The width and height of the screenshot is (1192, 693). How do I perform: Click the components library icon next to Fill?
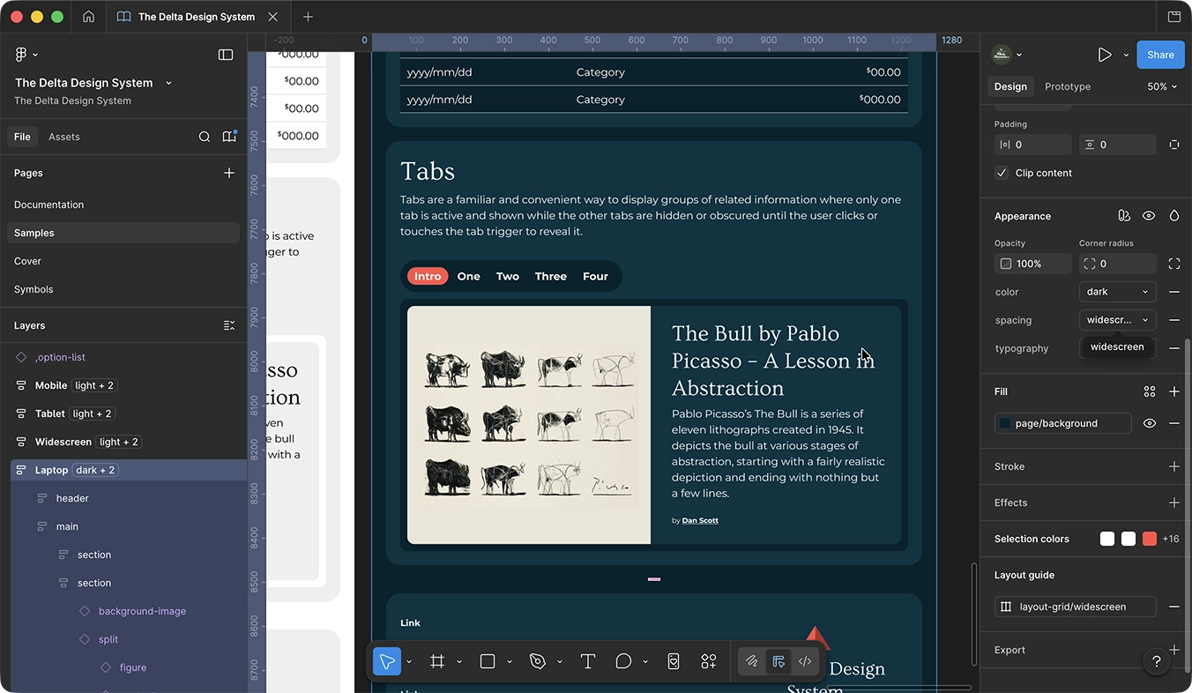[1150, 391]
